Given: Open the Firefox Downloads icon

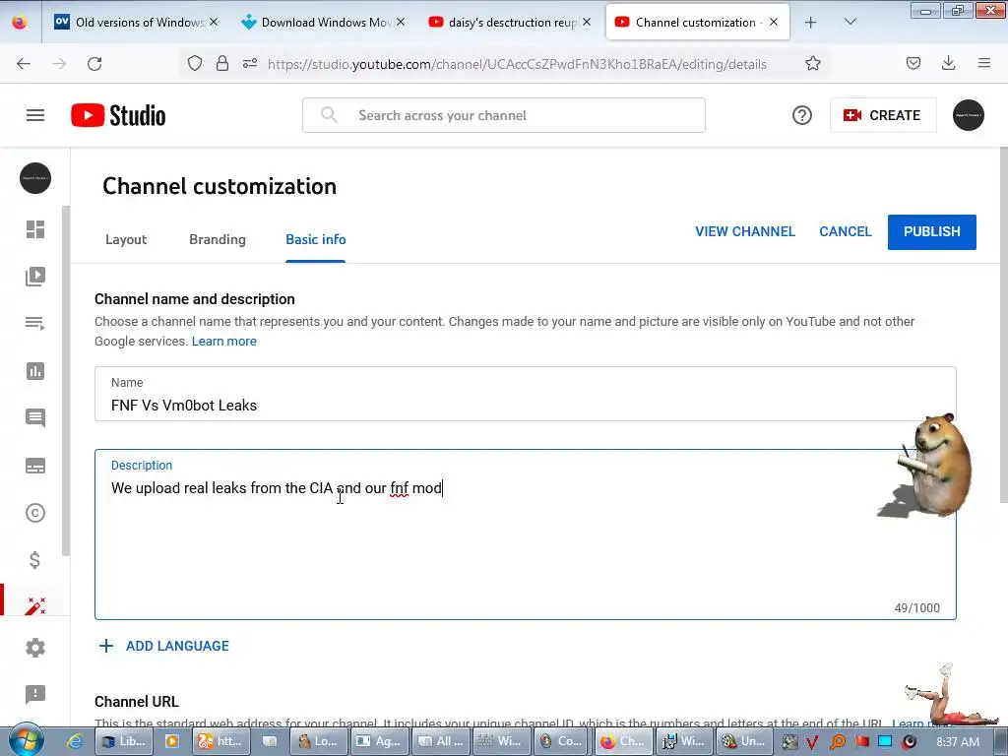Looking at the screenshot, I should (948, 63).
